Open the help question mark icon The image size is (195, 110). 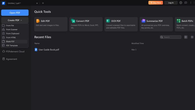click(x=181, y=3)
